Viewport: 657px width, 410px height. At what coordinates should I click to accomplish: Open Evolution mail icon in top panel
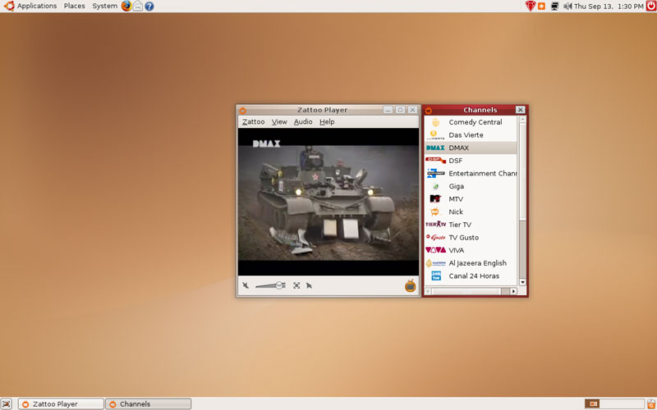coord(138,6)
